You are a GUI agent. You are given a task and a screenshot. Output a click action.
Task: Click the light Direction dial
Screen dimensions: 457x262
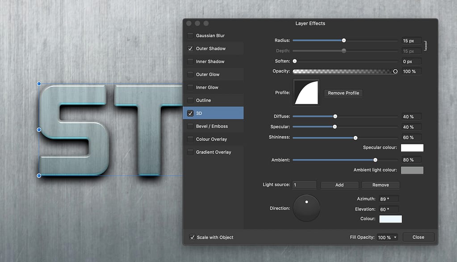(306, 207)
